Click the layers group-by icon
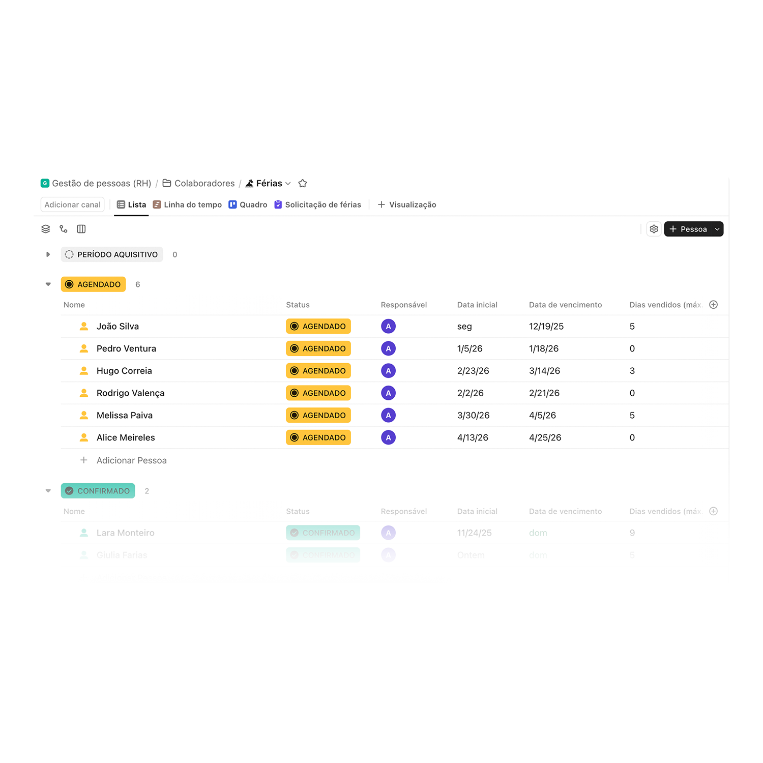This screenshot has height=763, width=763. pyautogui.click(x=46, y=229)
